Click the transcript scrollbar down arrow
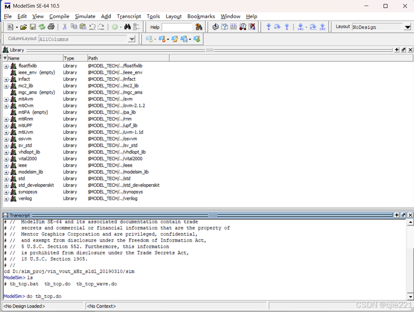The height and width of the screenshot is (312, 414). [x=410, y=296]
